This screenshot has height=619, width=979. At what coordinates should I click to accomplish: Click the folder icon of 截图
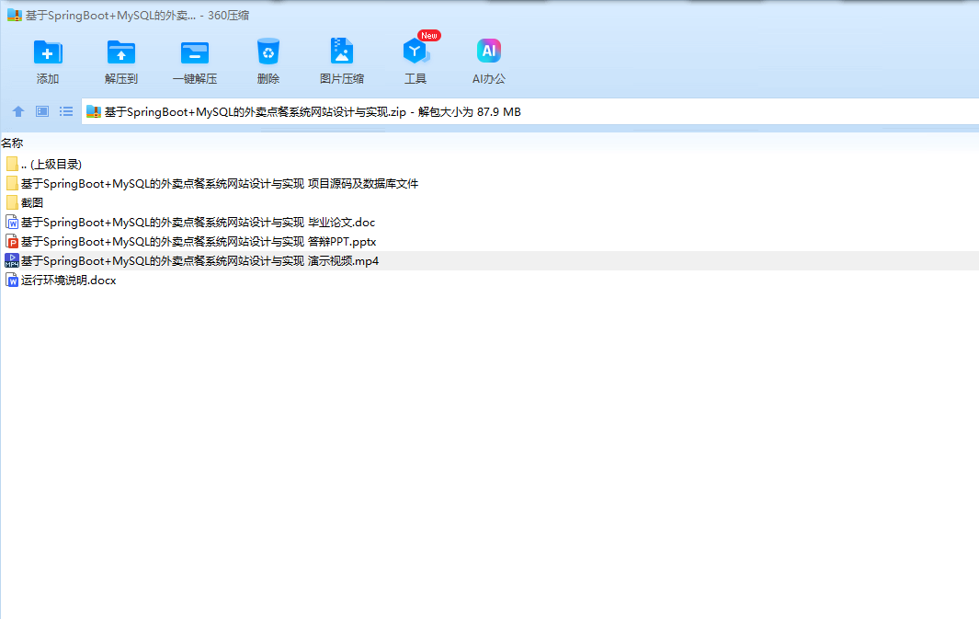click(12, 203)
